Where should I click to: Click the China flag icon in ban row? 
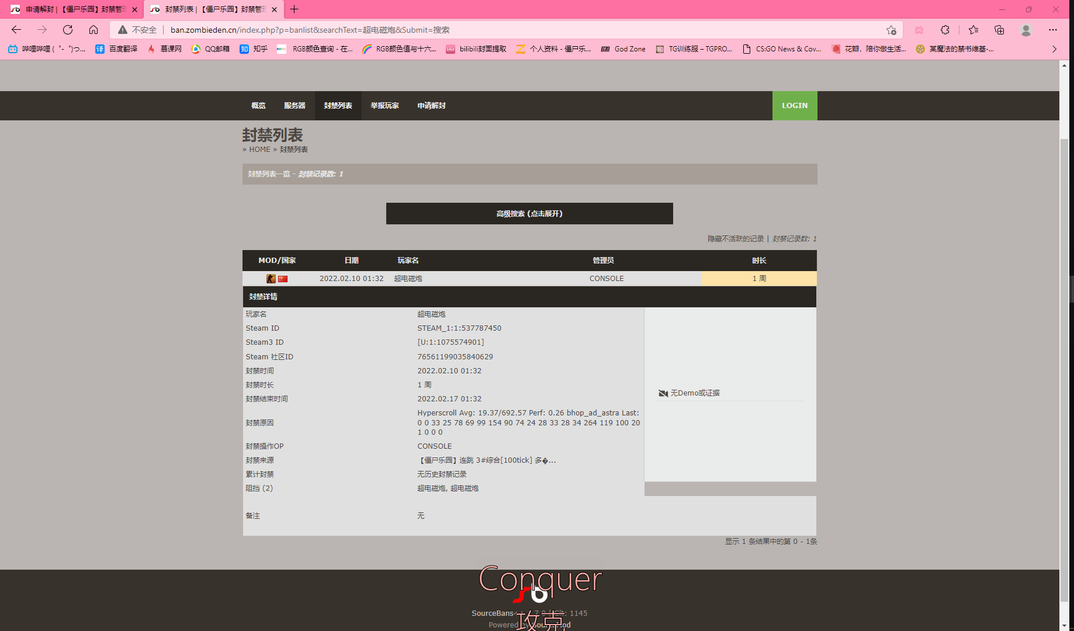[x=283, y=279]
